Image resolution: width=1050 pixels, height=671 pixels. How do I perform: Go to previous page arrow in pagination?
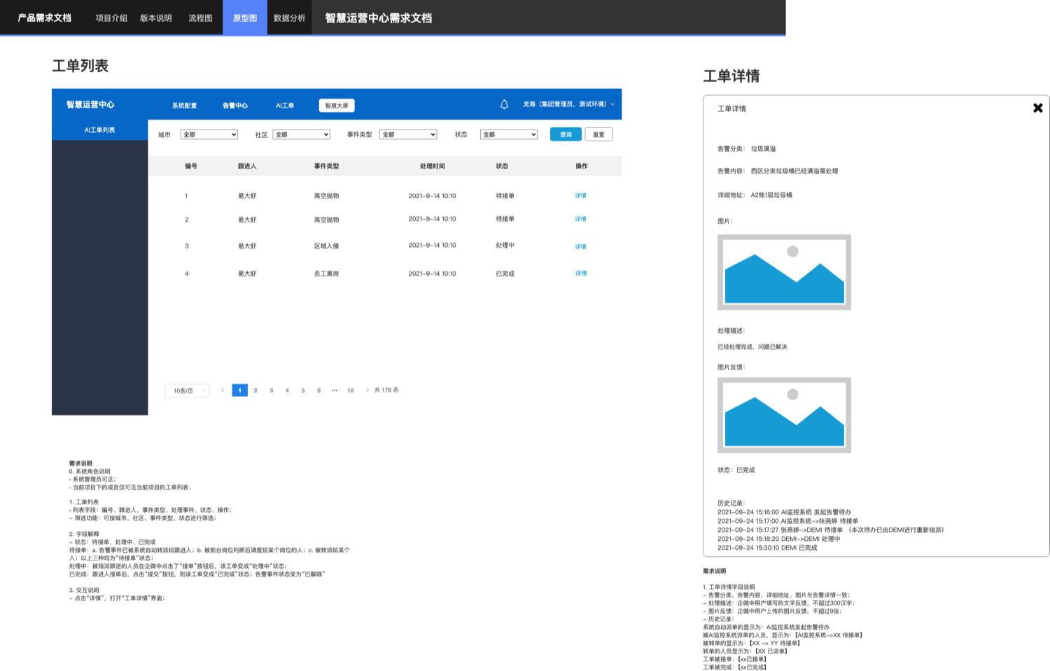(223, 390)
